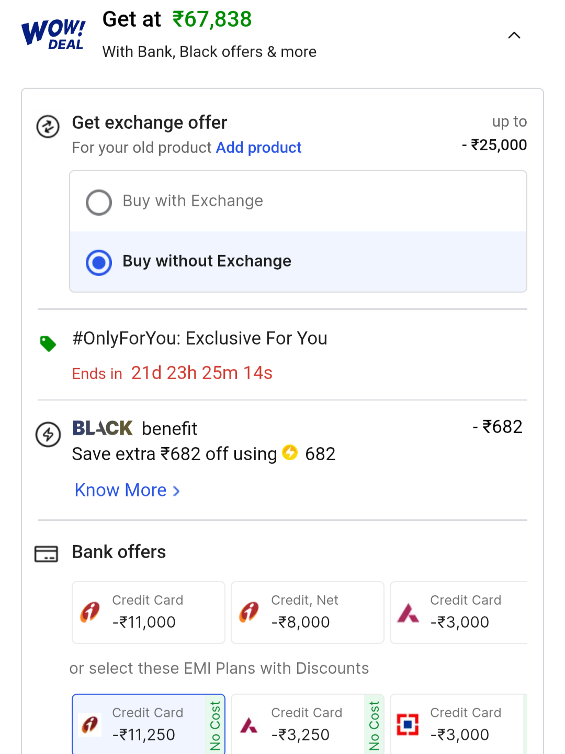The image size is (565, 754).
Task: Select ICICI EMI plan with ₹11,250 discount
Action: pos(149,725)
